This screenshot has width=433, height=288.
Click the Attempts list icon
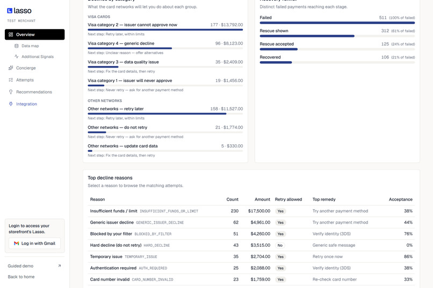click(11, 80)
